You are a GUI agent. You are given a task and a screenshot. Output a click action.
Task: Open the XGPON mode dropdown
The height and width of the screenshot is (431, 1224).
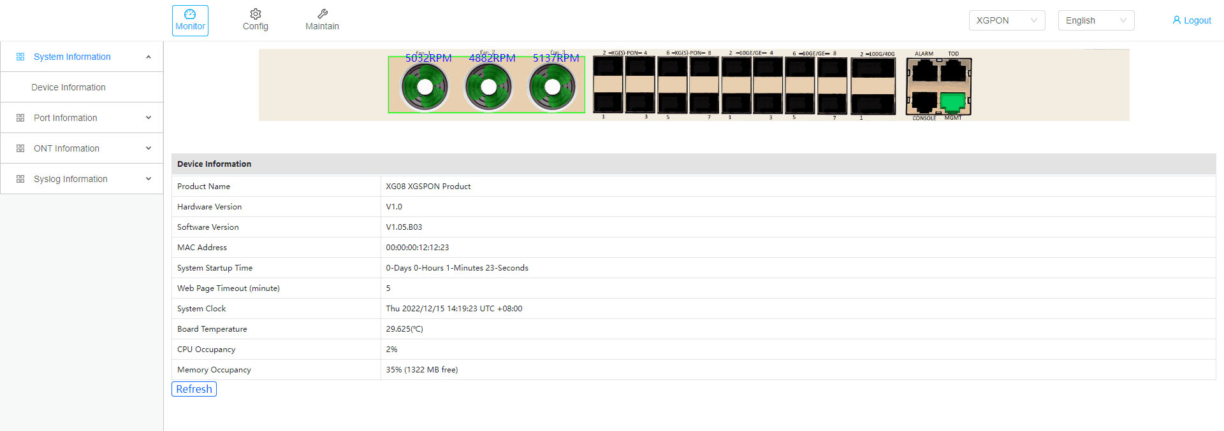click(x=1007, y=20)
